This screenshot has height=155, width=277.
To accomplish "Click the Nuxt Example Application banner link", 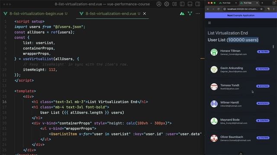I will [241, 15].
